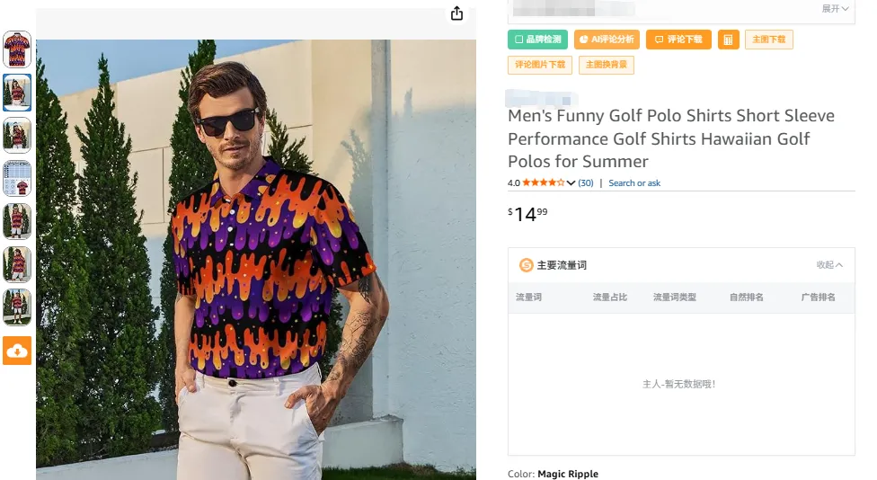Screen dimensions: 877x480
Task: Click the 评论下载 review download button
Action: coord(678,40)
